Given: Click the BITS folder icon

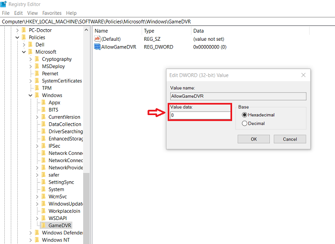Looking at the screenshot, I should coord(44,110).
